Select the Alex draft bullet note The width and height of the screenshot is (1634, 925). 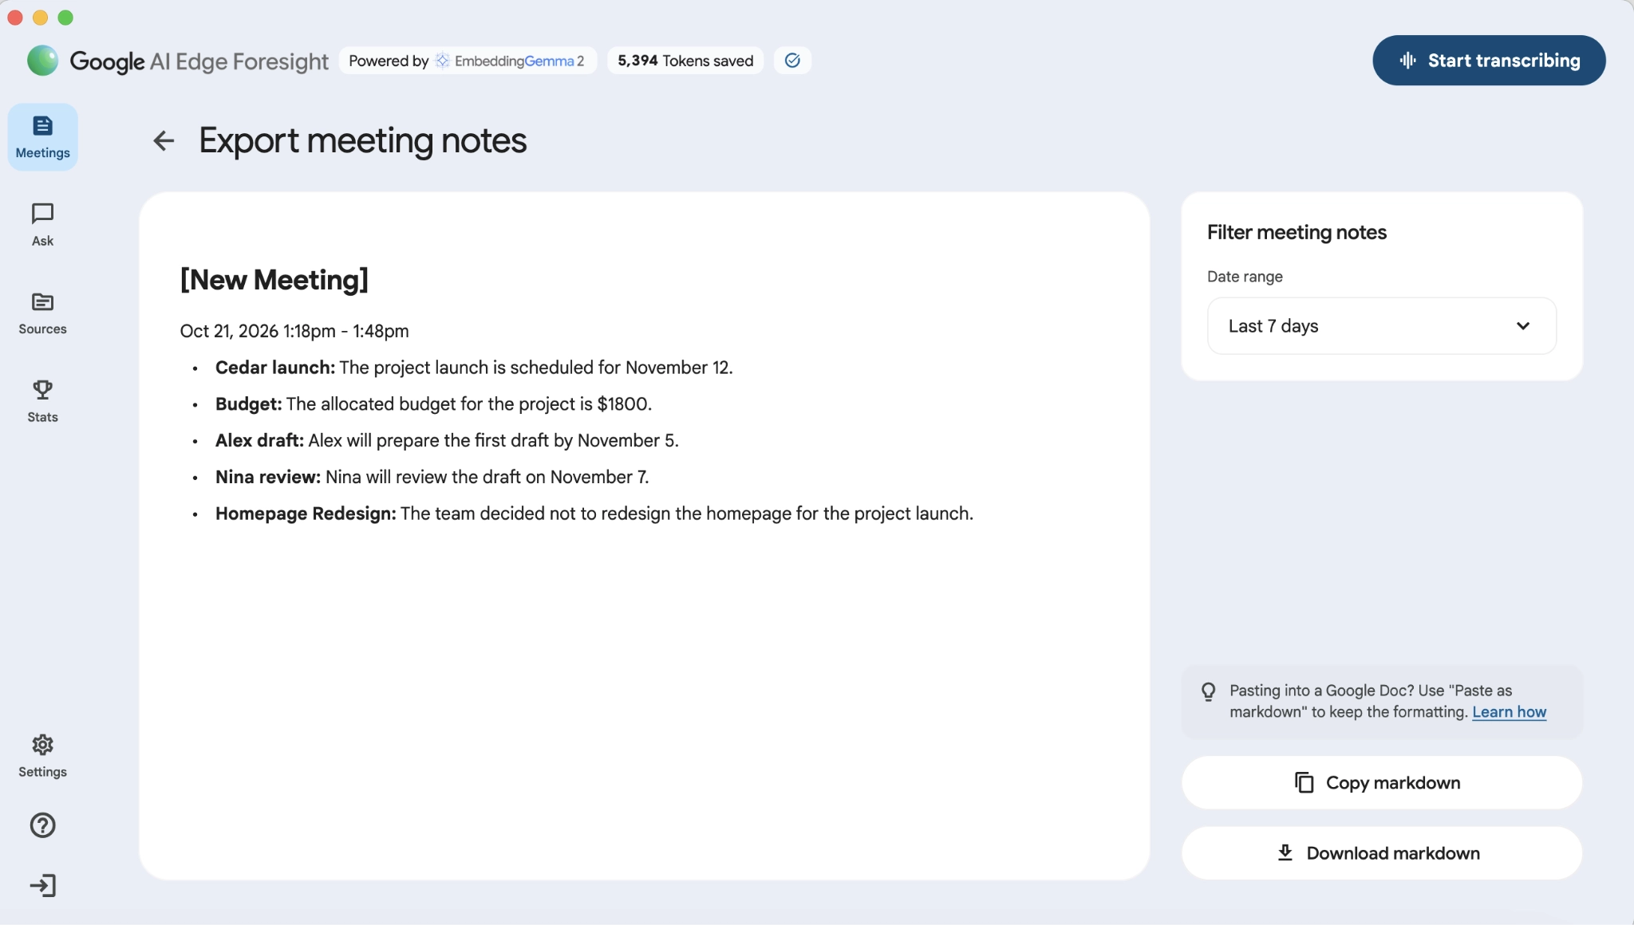[x=447, y=441]
